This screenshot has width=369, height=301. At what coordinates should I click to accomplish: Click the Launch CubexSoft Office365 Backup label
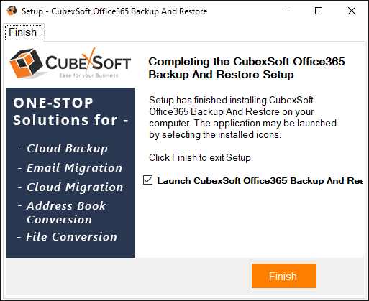[260, 181]
